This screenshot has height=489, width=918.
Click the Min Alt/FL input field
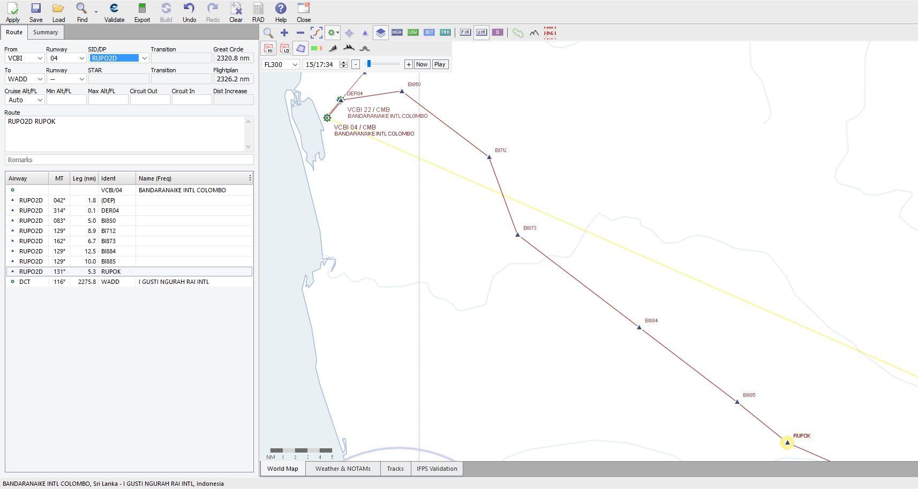tap(66, 100)
